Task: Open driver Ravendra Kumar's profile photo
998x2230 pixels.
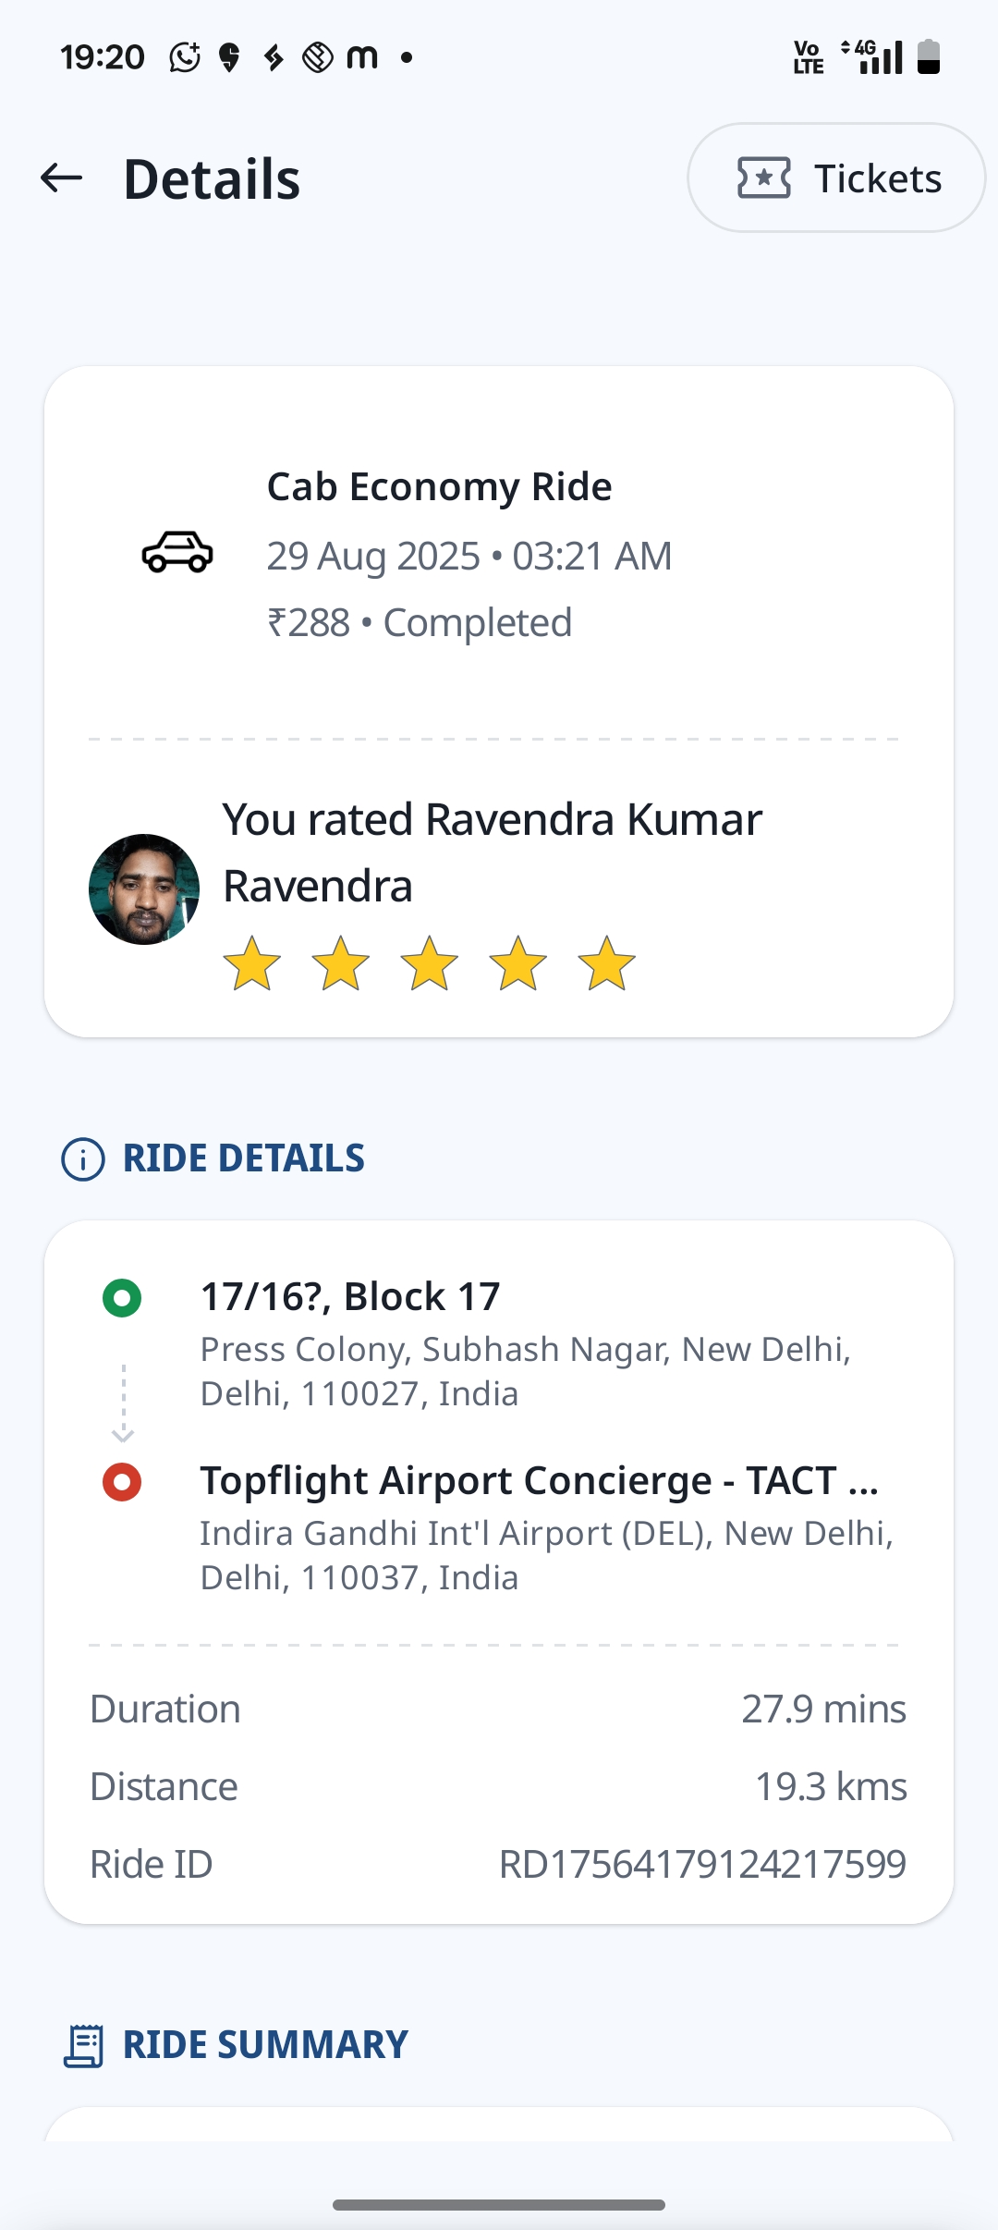Action: [144, 889]
